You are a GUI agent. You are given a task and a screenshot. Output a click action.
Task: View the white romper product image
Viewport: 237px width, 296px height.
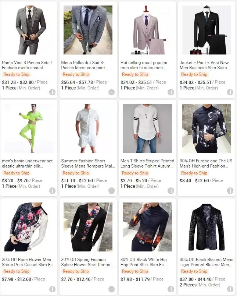[88, 128]
